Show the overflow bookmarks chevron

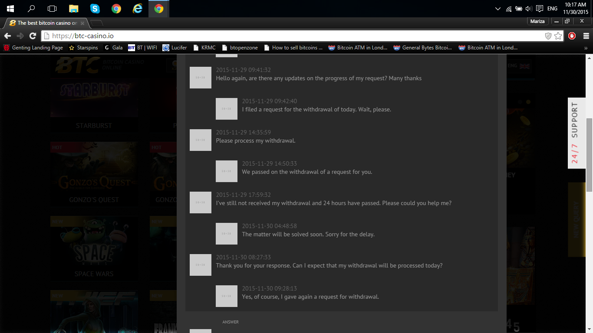coord(586,48)
